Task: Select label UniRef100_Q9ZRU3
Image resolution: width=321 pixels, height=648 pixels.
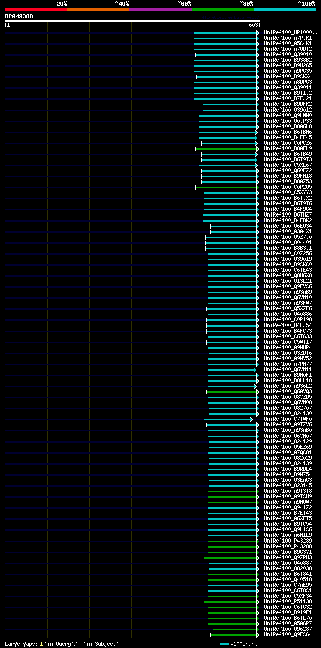Action: 288,557
